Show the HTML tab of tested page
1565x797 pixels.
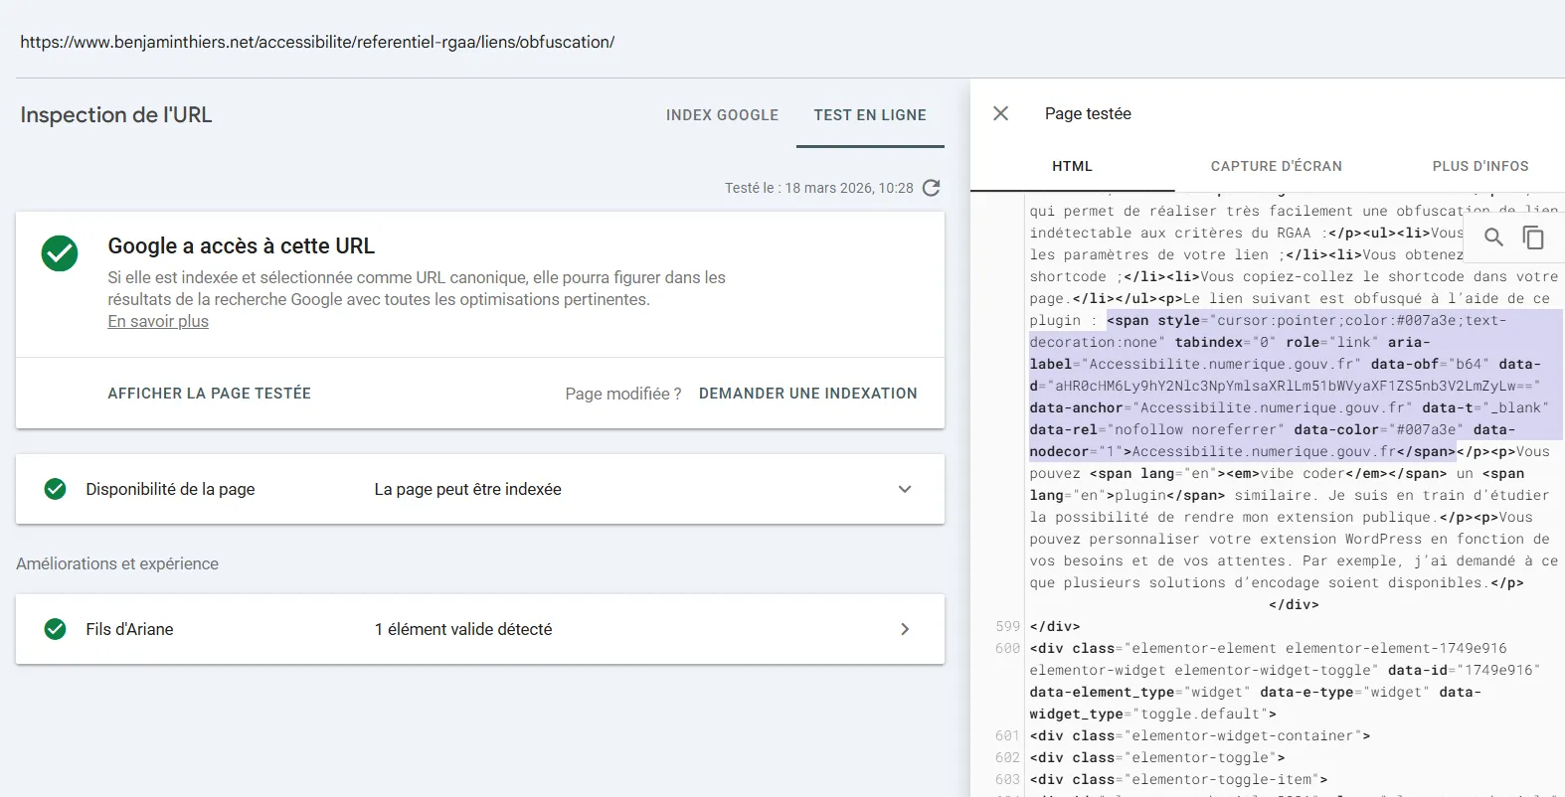pyautogui.click(x=1072, y=166)
